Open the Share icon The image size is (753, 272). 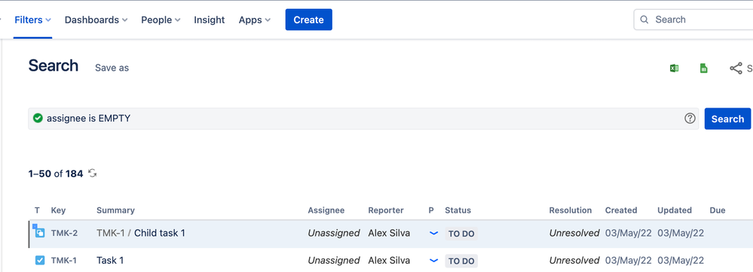[x=736, y=68]
